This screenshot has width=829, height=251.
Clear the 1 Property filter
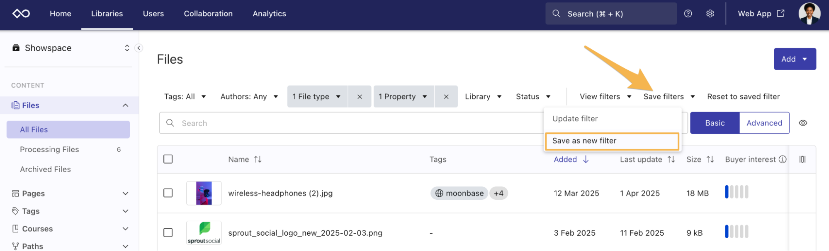pos(446,97)
